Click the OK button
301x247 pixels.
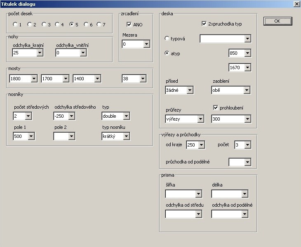coord(277,21)
